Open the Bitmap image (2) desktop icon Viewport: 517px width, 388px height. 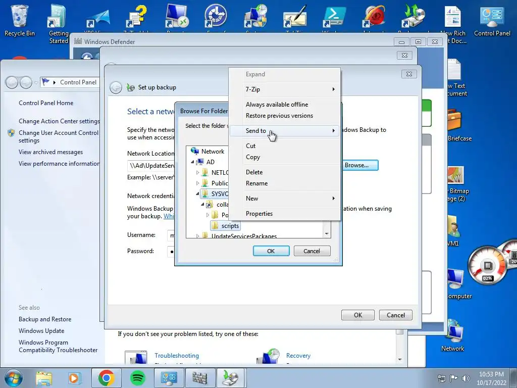pyautogui.click(x=456, y=184)
